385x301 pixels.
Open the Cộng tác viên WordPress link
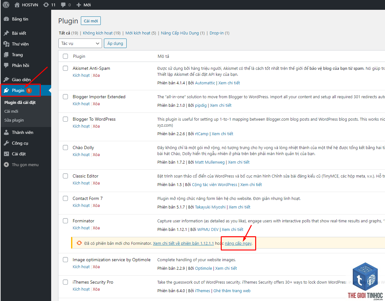pos(214,184)
